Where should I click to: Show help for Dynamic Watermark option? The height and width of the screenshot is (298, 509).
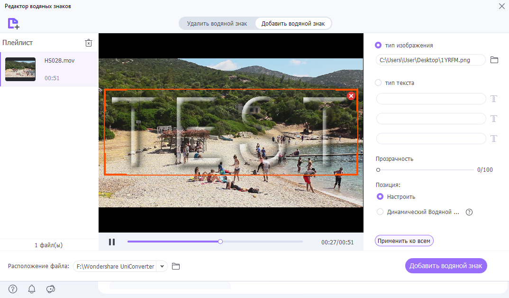click(x=469, y=212)
